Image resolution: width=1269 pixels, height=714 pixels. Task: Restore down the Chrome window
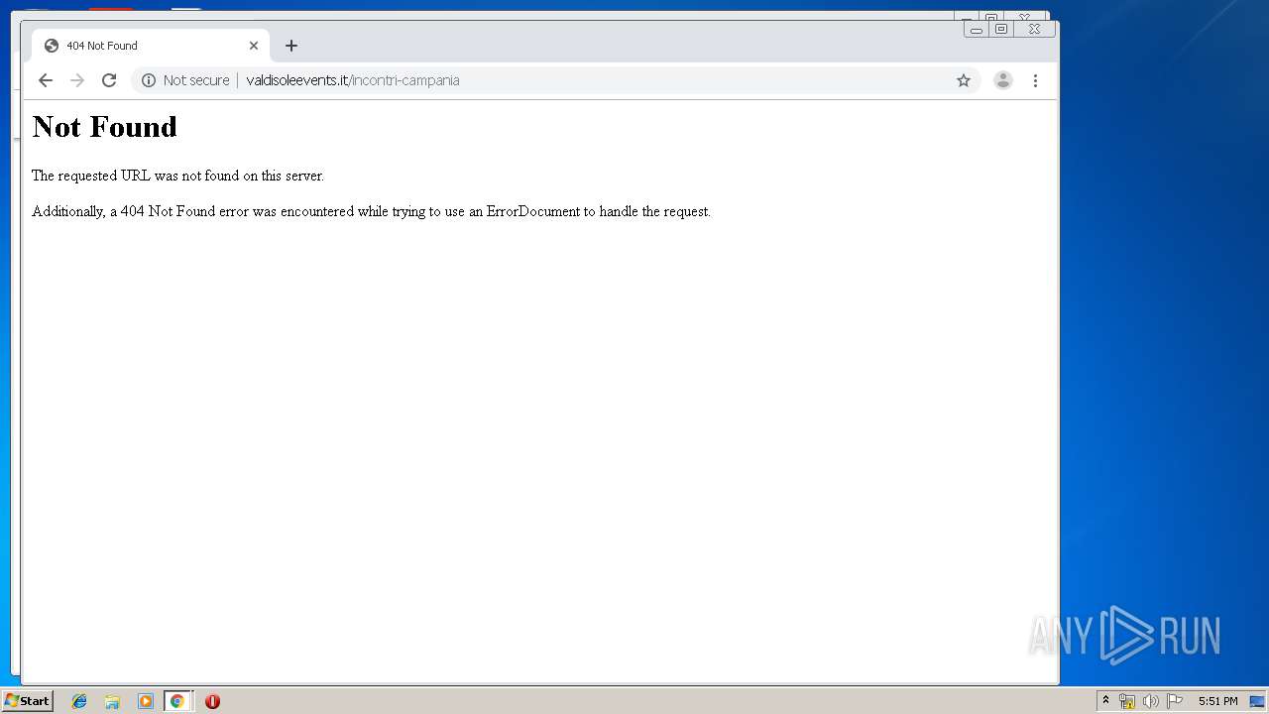pyautogui.click(x=1001, y=30)
